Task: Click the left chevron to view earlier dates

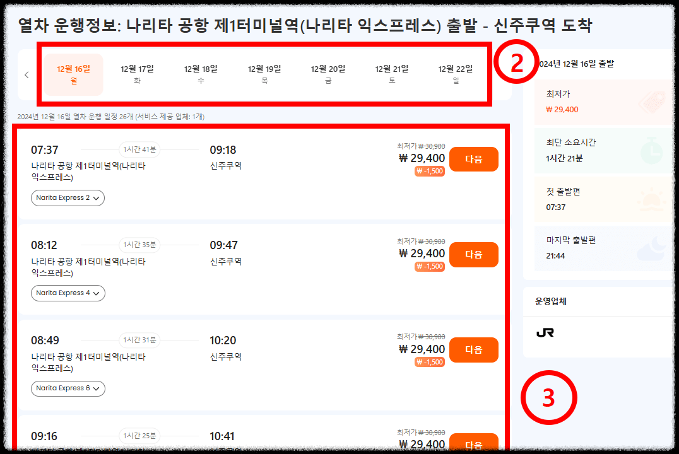Action: (26, 74)
